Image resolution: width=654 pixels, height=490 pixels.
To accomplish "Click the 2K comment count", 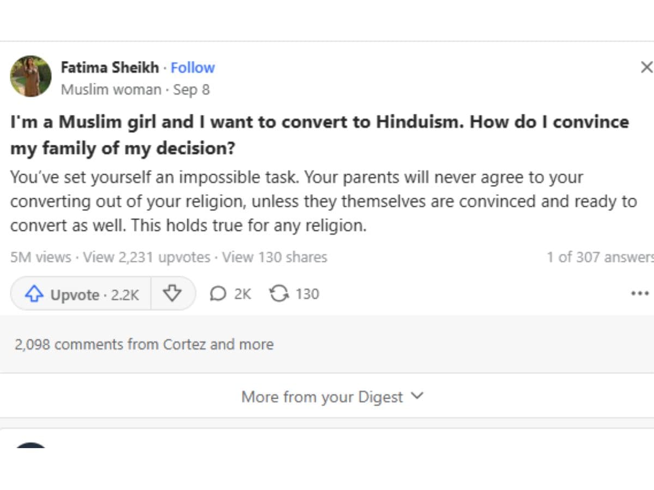I will (243, 294).
